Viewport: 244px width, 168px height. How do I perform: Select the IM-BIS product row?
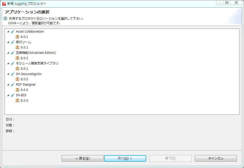[x=21, y=95]
